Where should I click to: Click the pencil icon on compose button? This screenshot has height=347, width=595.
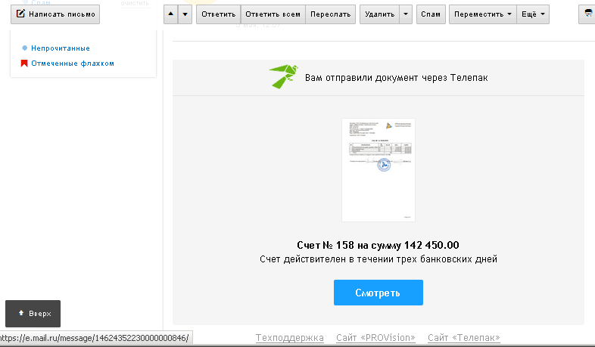point(20,14)
